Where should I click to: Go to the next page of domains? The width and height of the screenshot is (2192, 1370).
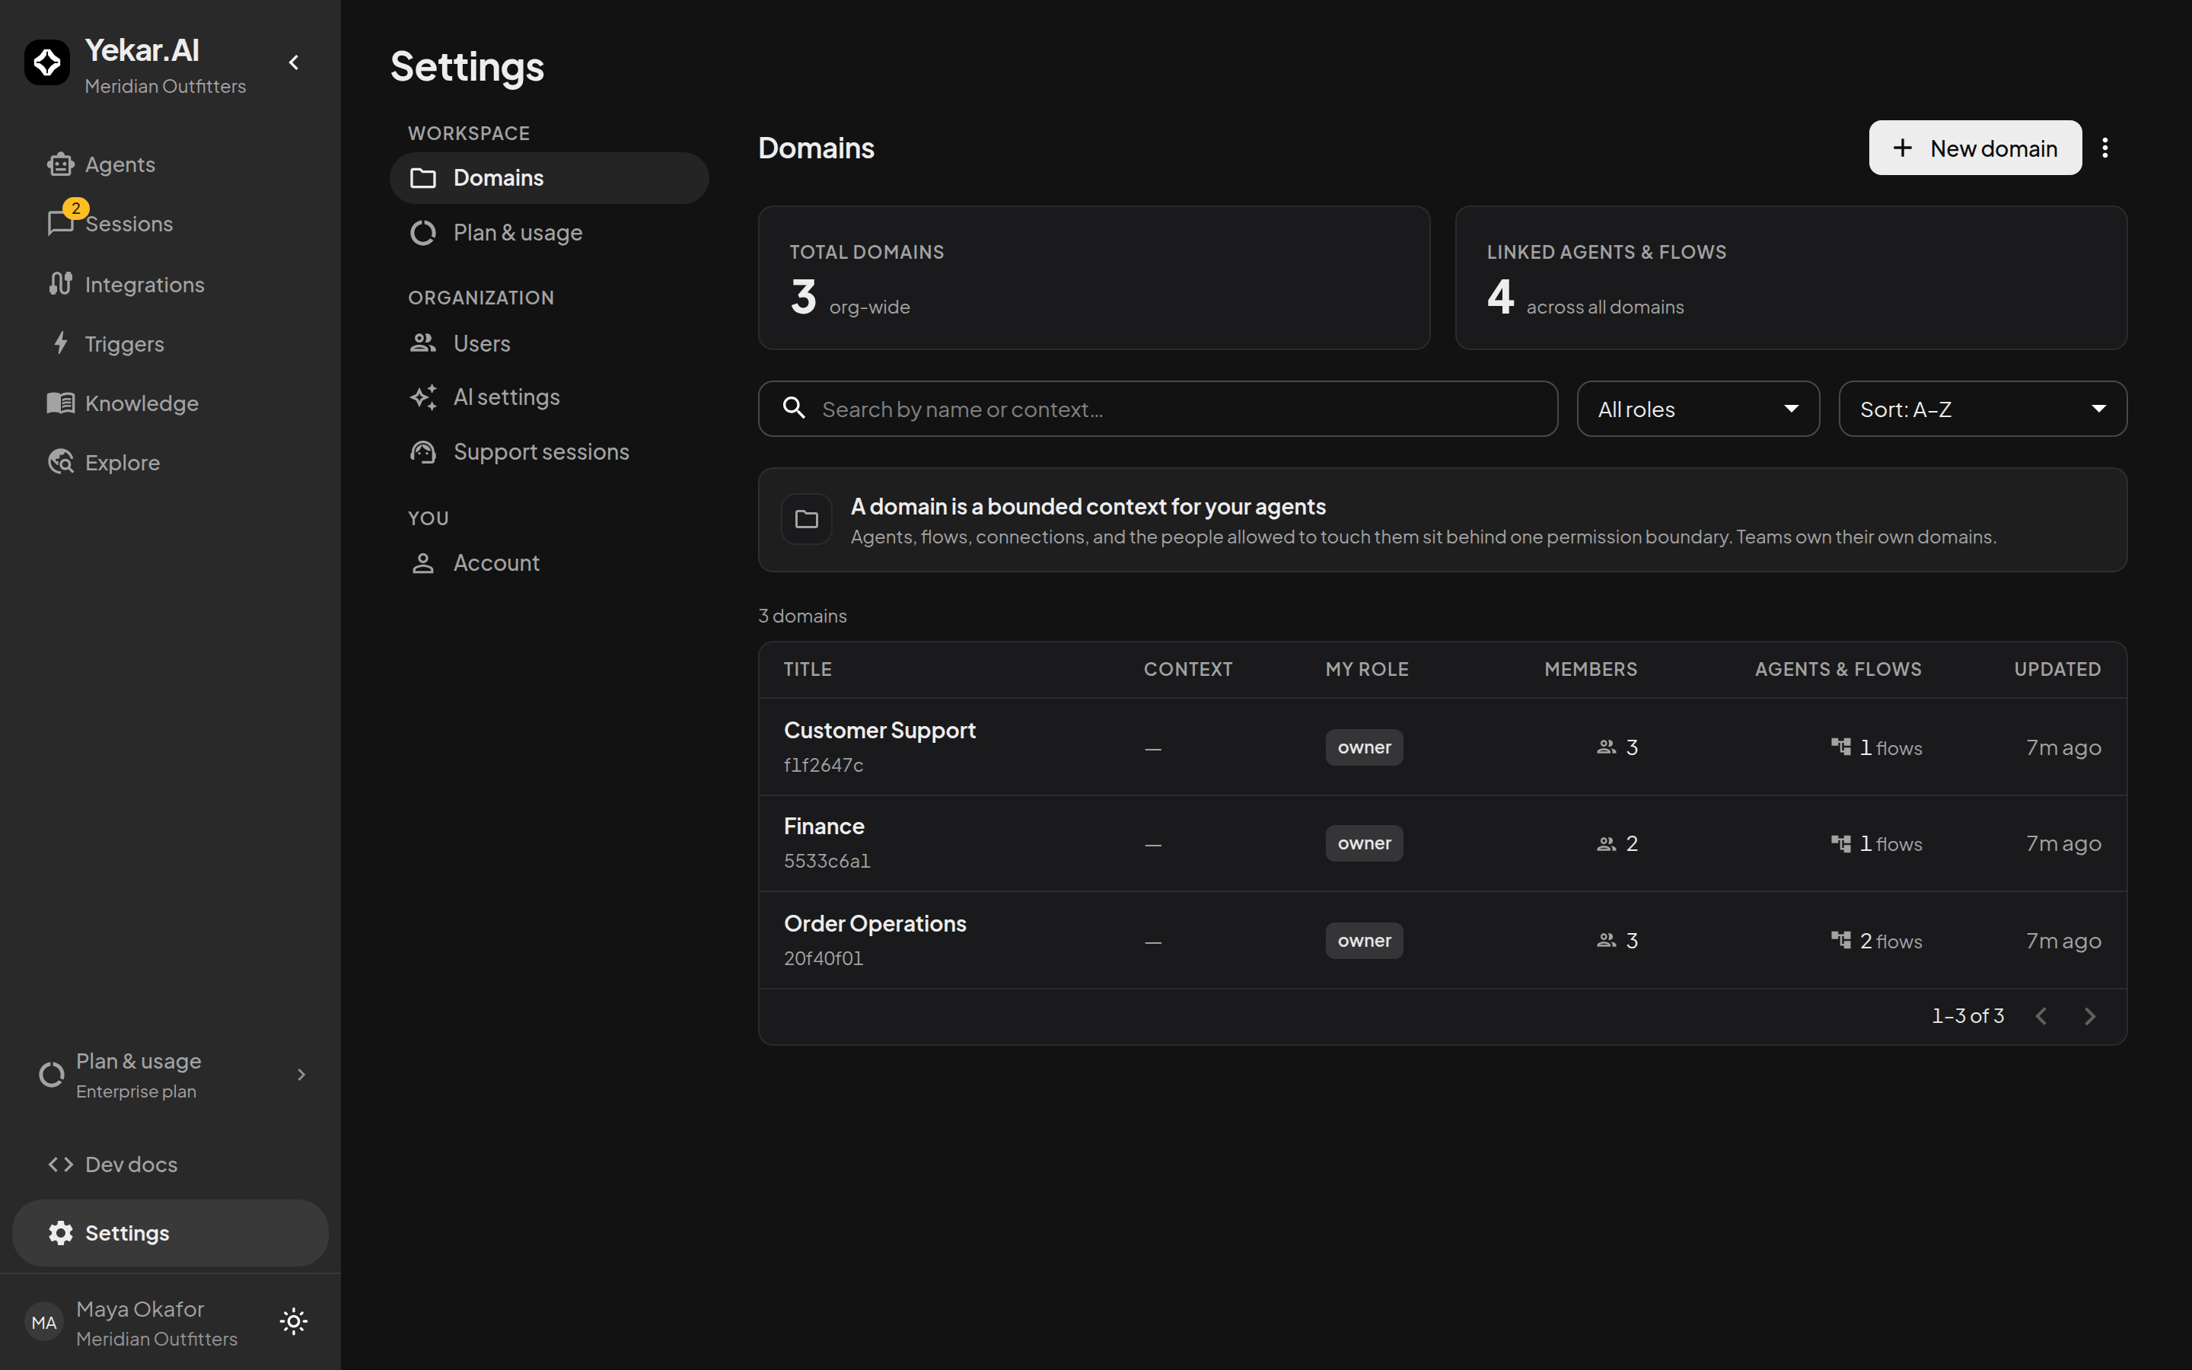coord(2090,1016)
